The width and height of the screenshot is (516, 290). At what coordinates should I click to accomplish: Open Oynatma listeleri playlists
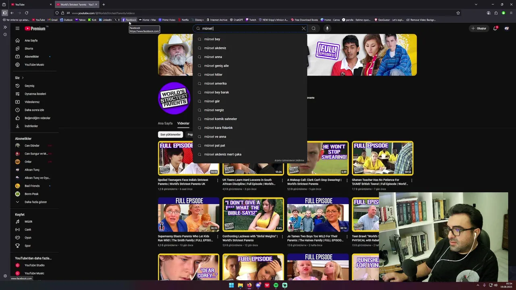[x=34, y=94]
